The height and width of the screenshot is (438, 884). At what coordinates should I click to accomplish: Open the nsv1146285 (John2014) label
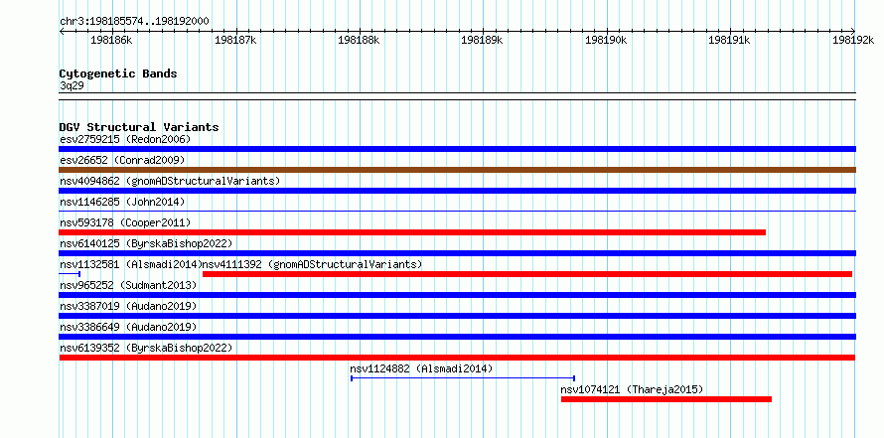pos(122,202)
